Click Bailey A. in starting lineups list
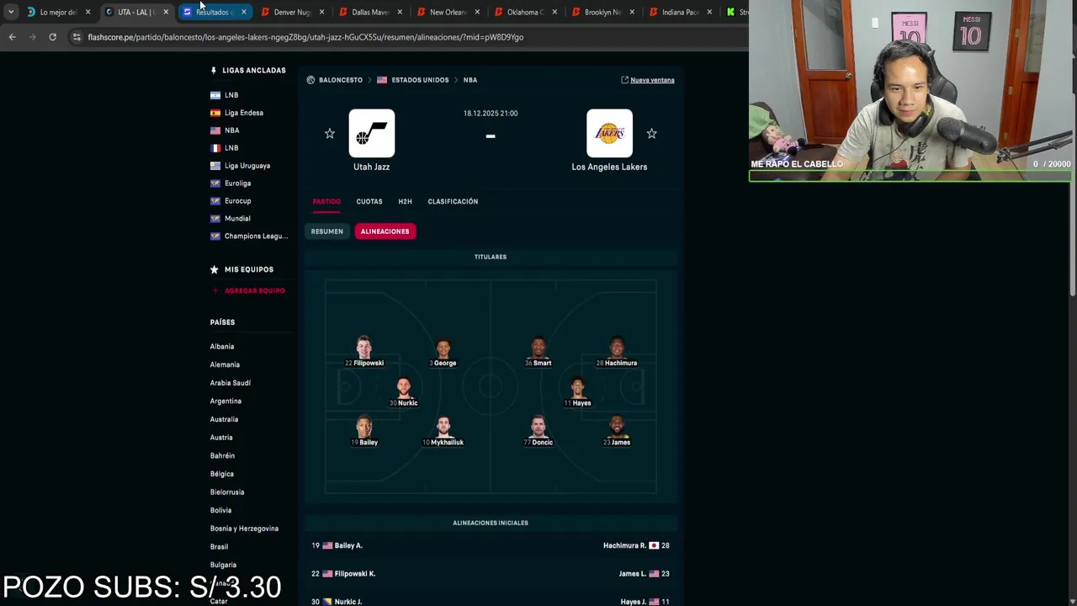Screen dimensions: 1077x606 [x=348, y=545]
